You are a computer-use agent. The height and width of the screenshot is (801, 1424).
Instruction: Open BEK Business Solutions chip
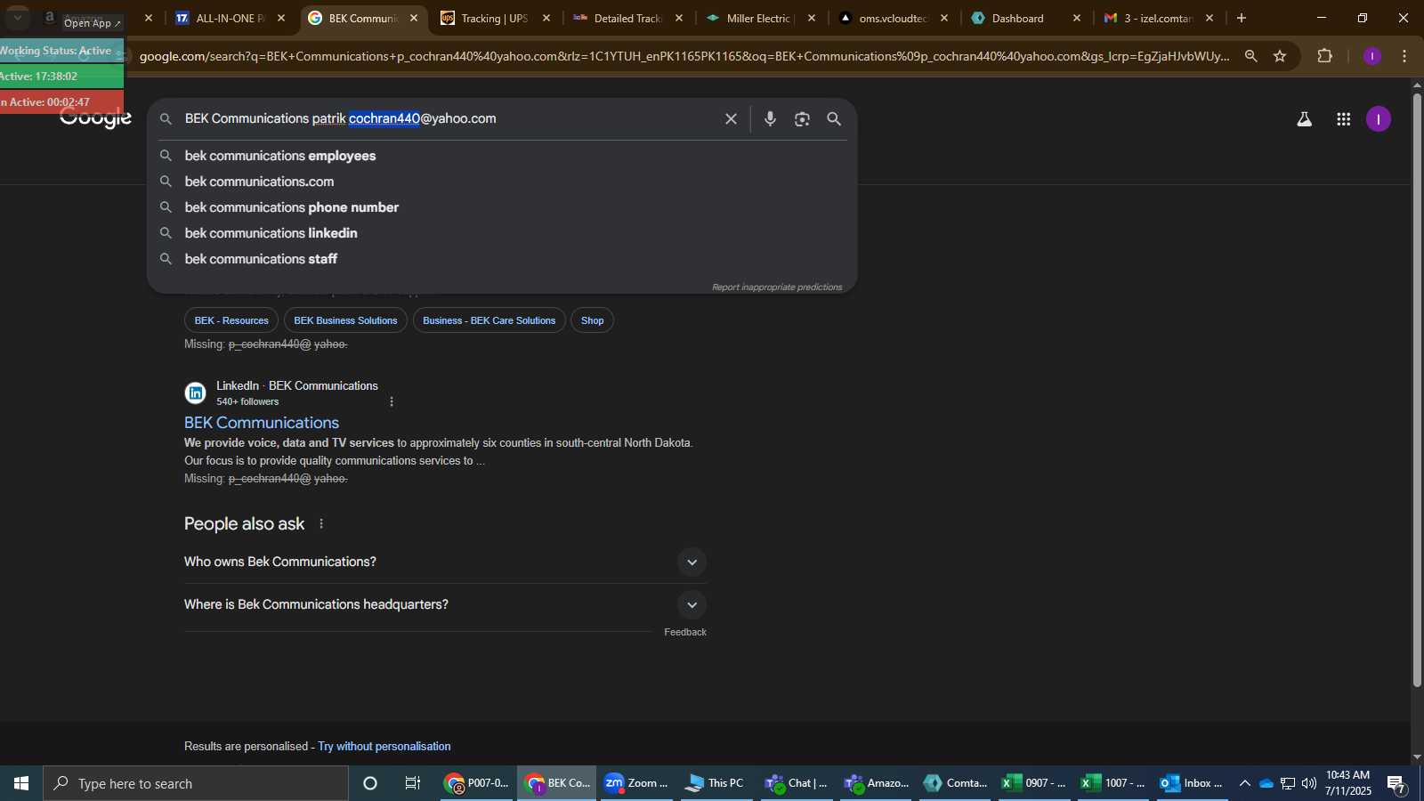[x=345, y=320]
